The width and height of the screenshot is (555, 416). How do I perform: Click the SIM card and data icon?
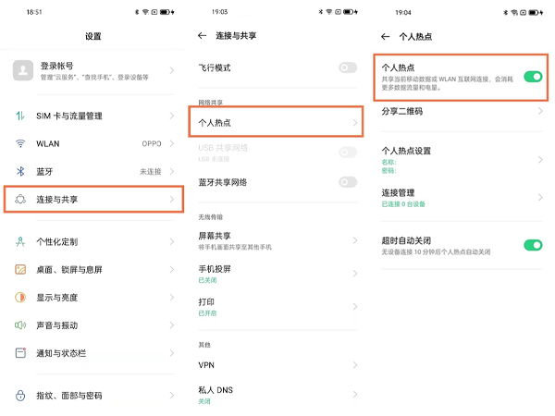pos(20,116)
